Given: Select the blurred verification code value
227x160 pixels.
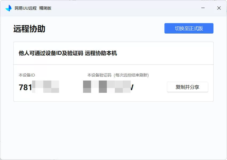Looking at the screenshot, I should [x=108, y=87].
